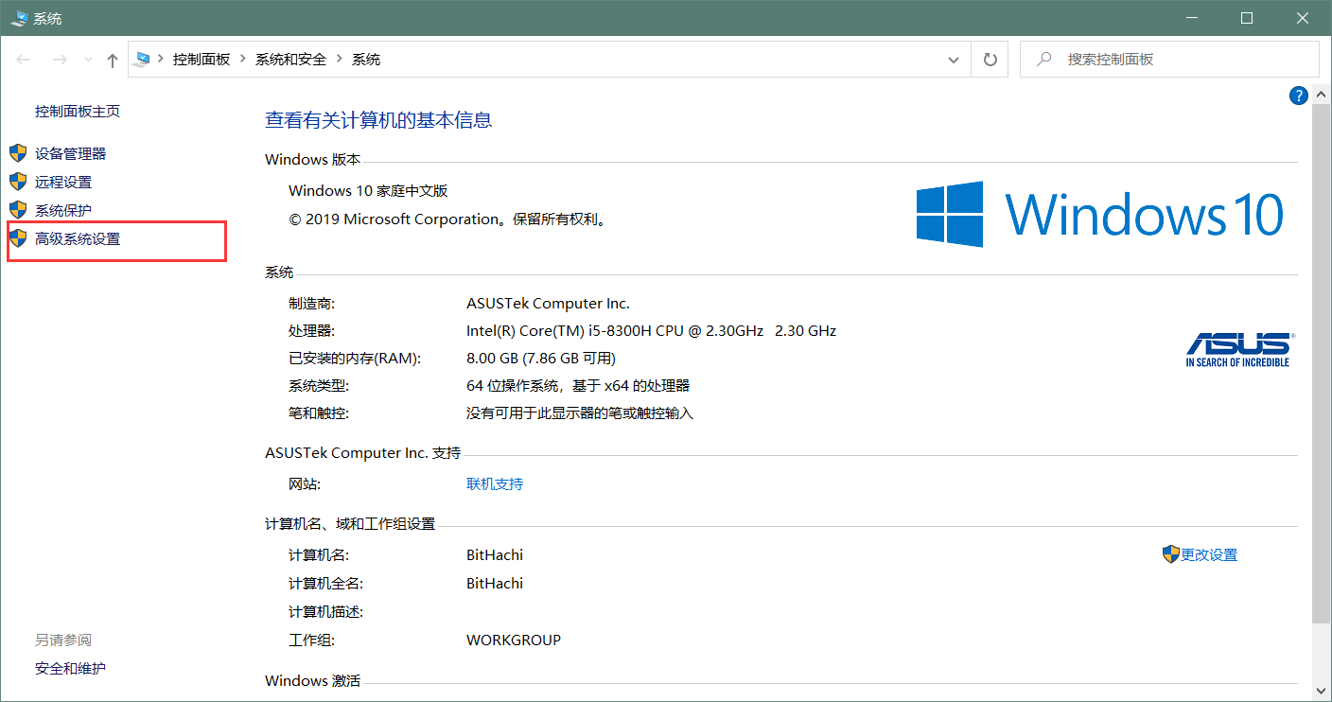Open the 联机支持 website link
1332x702 pixels.
[495, 483]
